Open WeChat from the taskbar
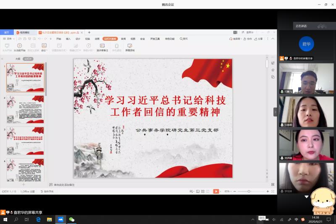This screenshot has height=224, width=336. tap(72, 219)
